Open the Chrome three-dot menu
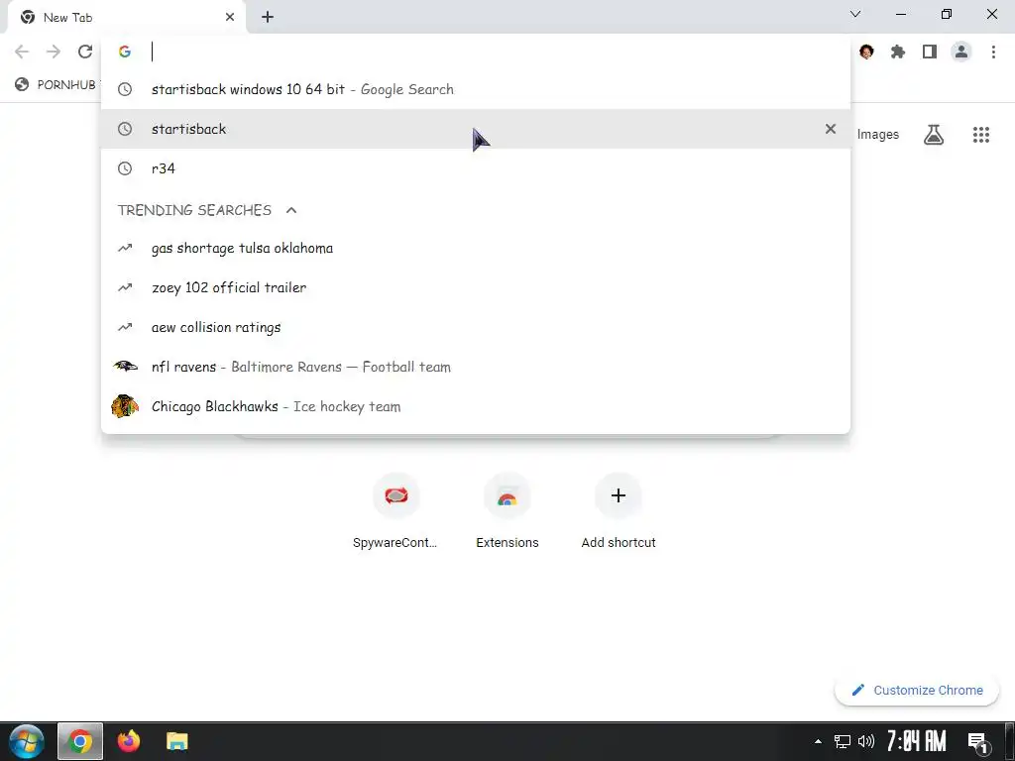1015x761 pixels. click(x=993, y=52)
